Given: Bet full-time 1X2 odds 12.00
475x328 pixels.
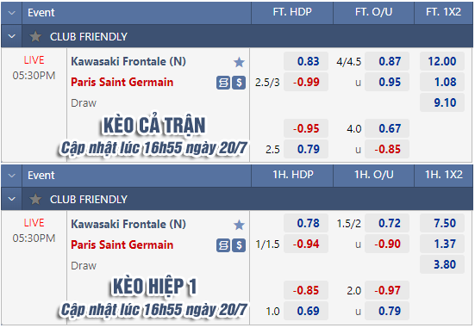Looking at the screenshot, I should pos(442,61).
